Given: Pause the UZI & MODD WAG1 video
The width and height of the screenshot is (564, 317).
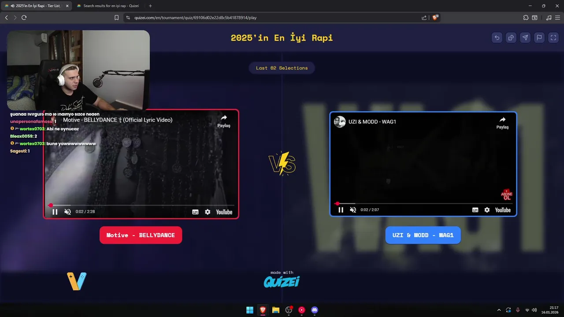Looking at the screenshot, I should [341, 210].
